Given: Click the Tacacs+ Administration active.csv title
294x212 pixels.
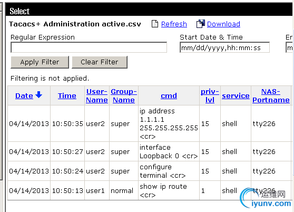Looking at the screenshot, I should pos(75,24).
